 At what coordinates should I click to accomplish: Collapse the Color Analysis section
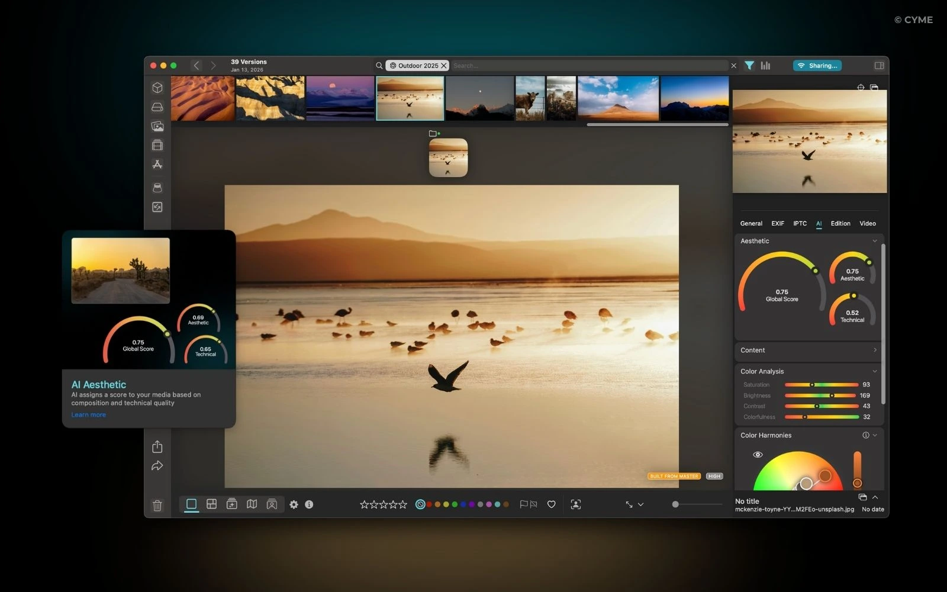(875, 371)
